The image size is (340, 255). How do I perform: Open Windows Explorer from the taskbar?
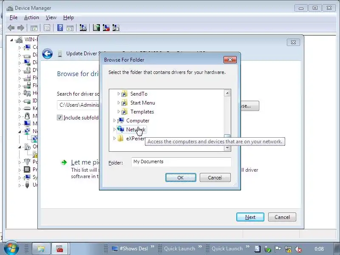[x=41, y=249]
